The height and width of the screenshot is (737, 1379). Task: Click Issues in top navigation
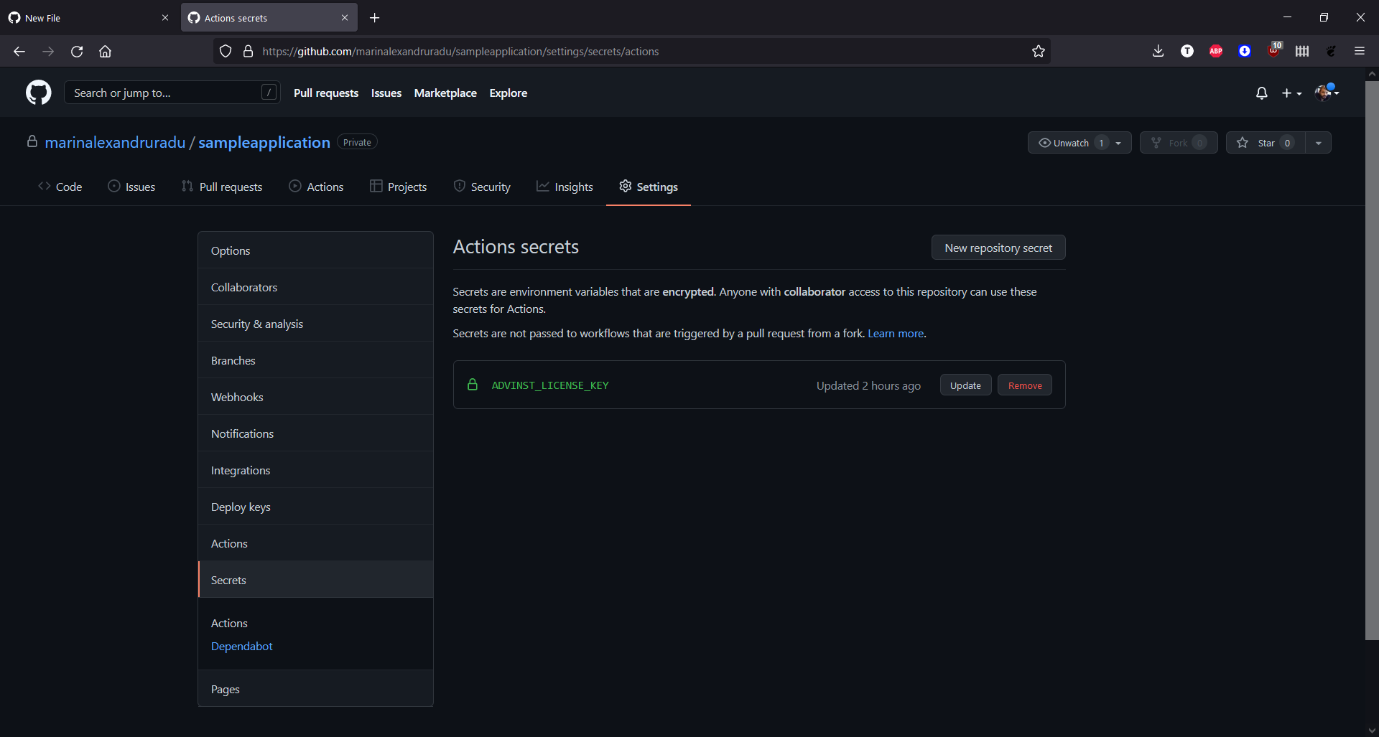point(386,93)
